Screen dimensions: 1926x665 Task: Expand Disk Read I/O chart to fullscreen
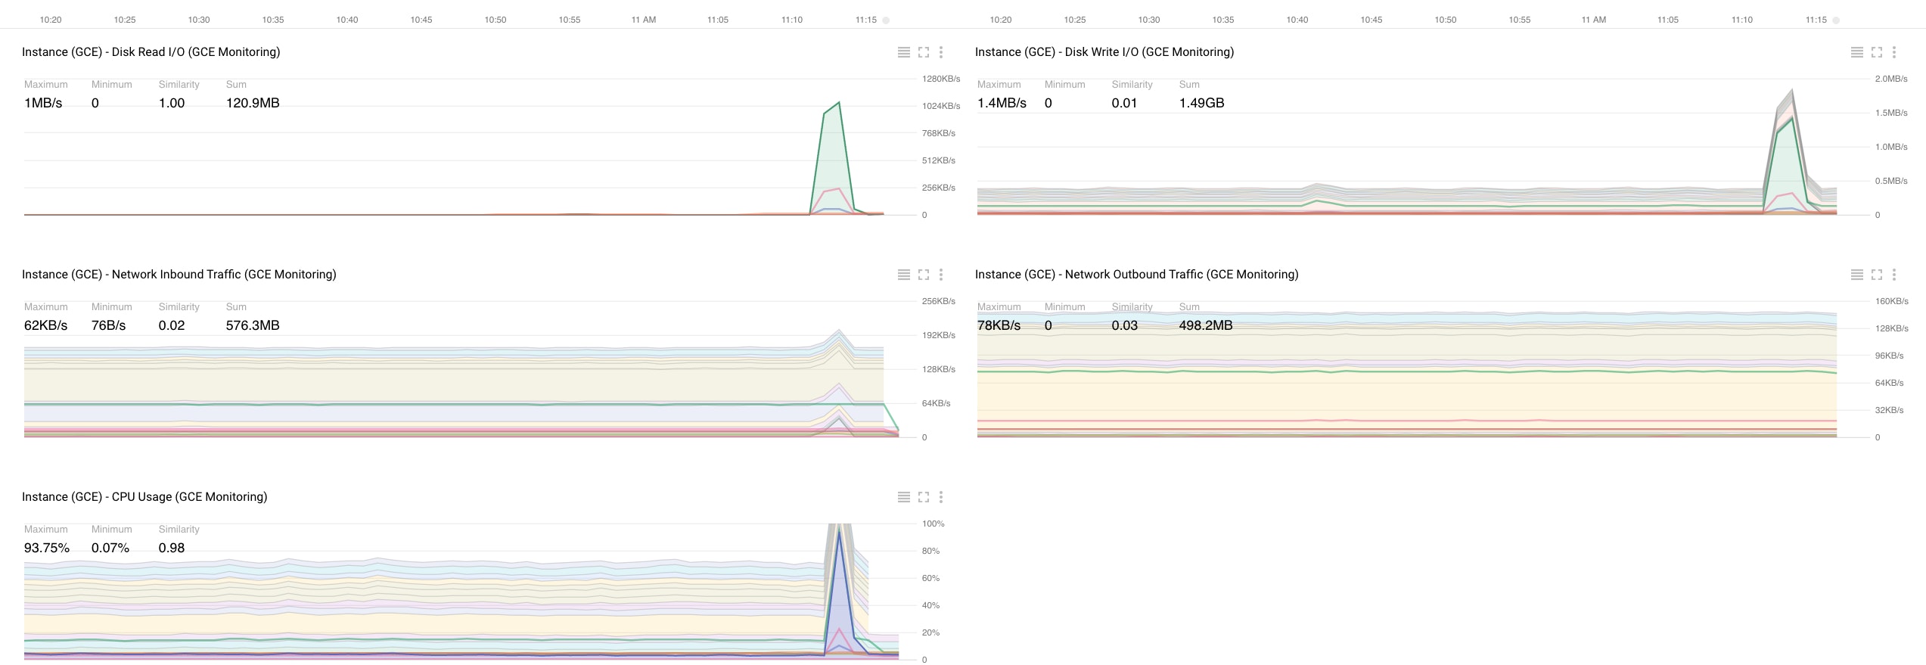click(924, 52)
